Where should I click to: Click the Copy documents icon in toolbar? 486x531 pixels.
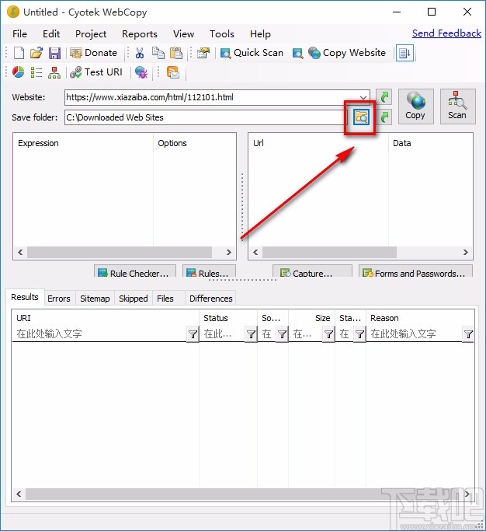click(158, 53)
